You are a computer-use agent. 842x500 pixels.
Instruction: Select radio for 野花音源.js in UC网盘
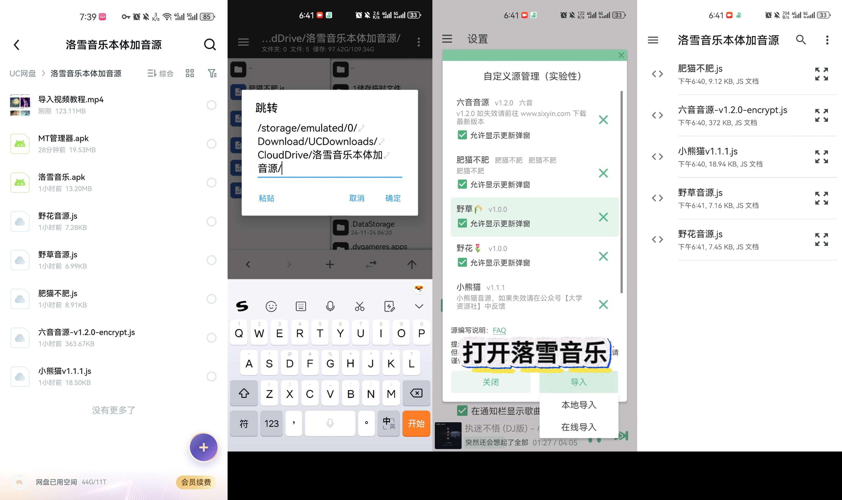(x=211, y=221)
